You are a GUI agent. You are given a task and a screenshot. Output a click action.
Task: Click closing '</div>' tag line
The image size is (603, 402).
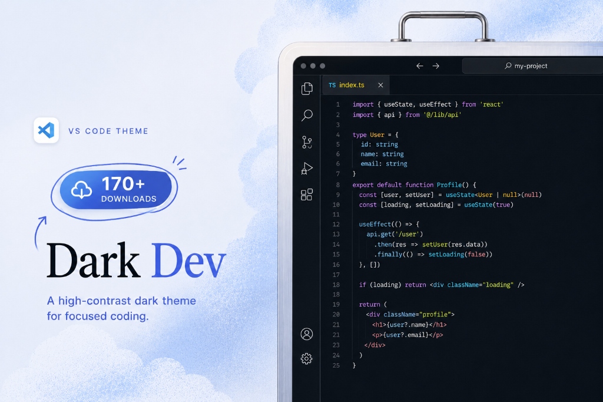tap(375, 345)
